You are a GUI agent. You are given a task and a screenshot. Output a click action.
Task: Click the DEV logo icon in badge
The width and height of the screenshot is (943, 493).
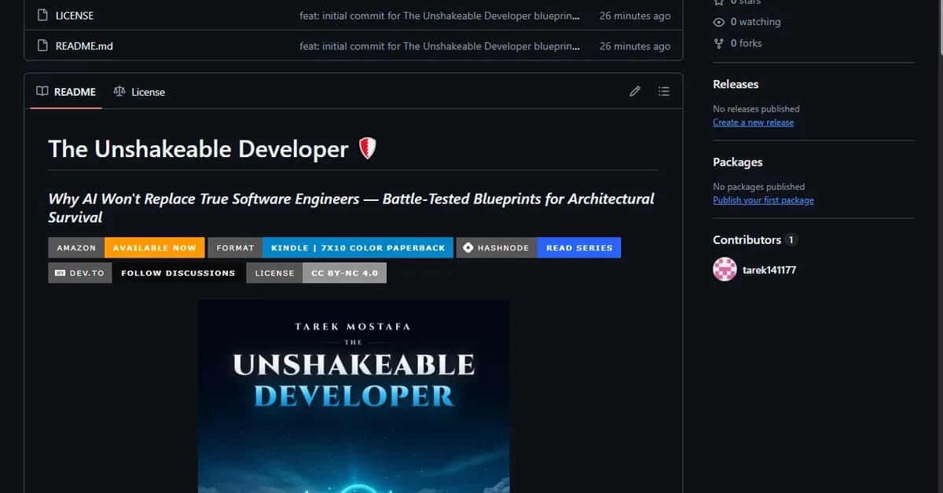pyautogui.click(x=60, y=273)
